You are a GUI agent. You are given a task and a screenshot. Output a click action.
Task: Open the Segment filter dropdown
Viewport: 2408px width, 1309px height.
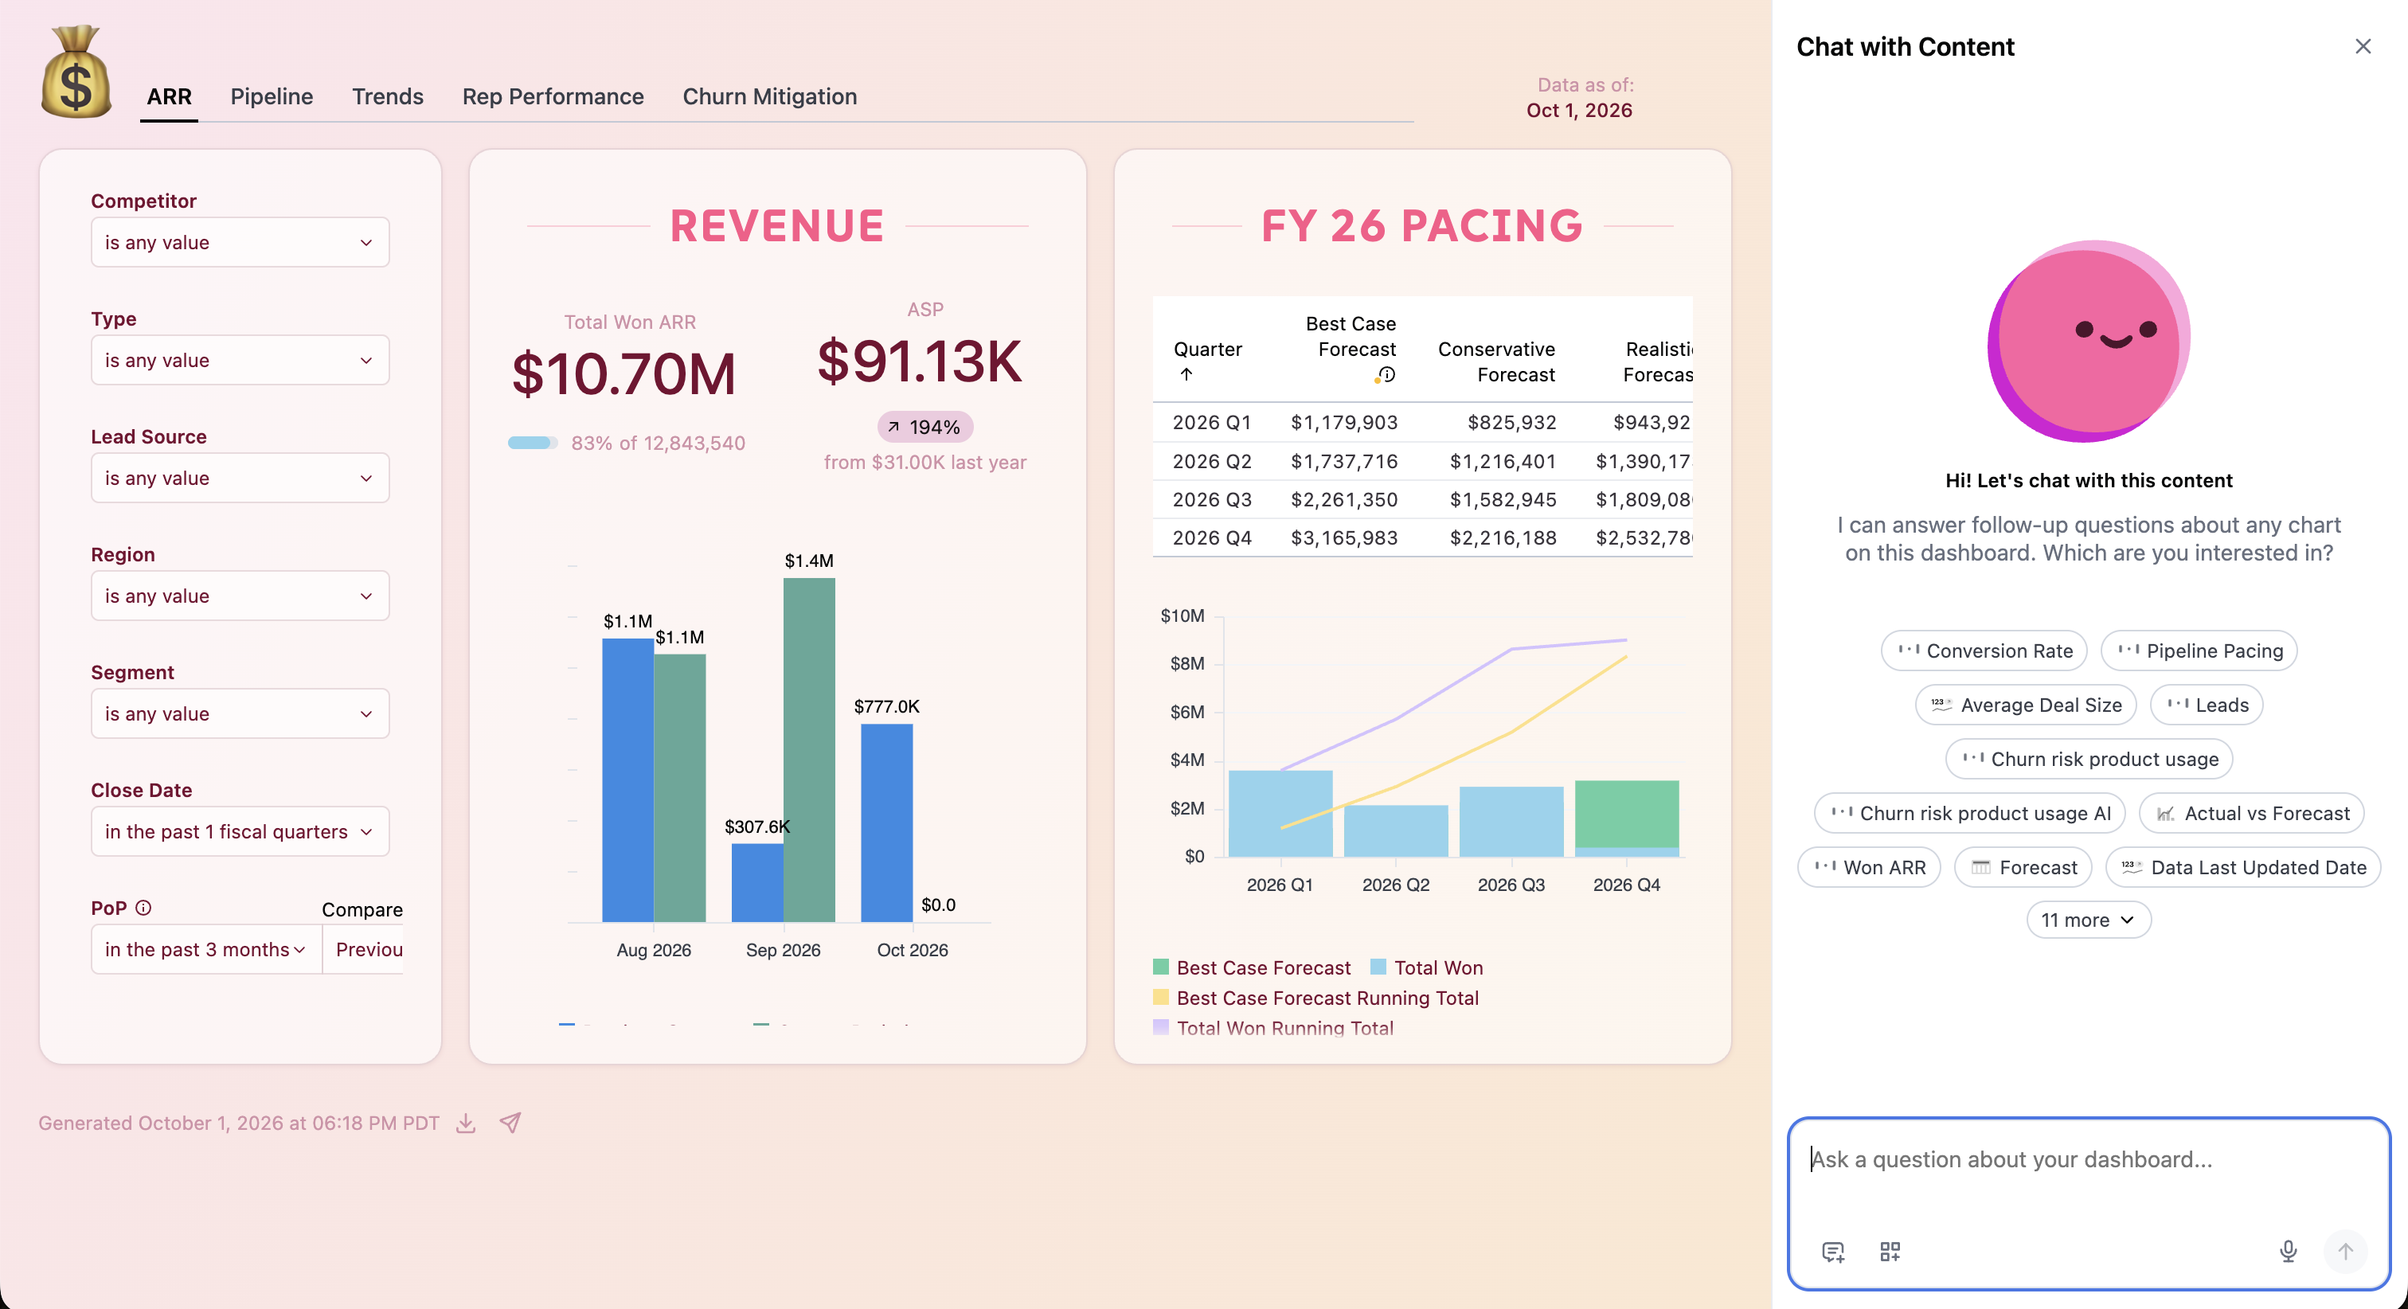[240, 713]
